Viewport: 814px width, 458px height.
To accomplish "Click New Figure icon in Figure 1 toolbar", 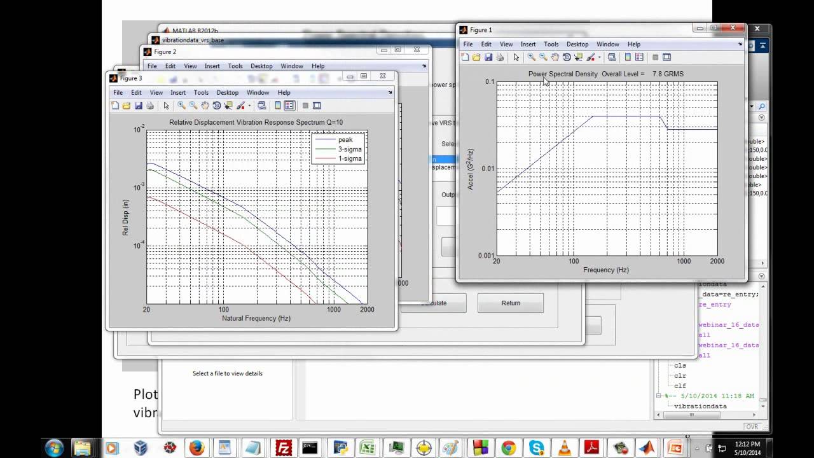I will (x=465, y=57).
